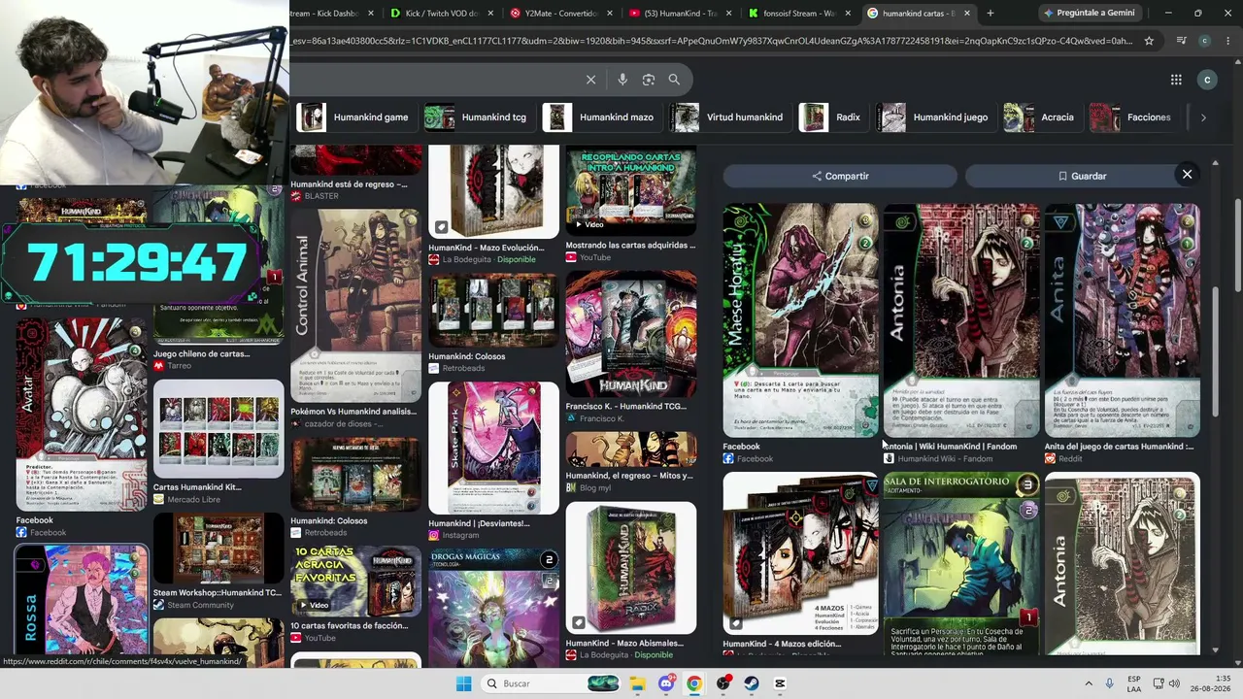Open File Explorer from the taskbar
Screen dimensions: 1243x699
point(637,683)
